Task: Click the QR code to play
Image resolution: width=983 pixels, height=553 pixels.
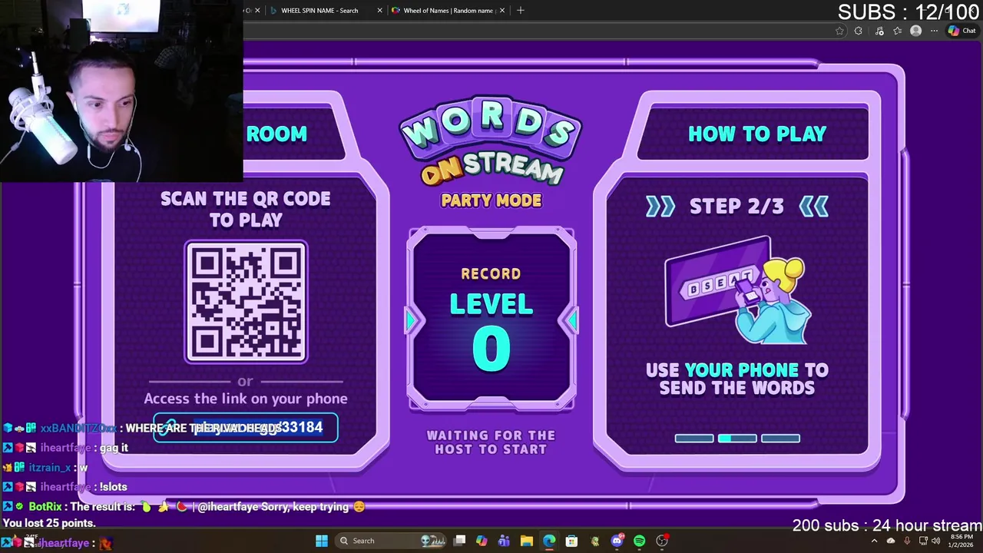Action: point(246,302)
